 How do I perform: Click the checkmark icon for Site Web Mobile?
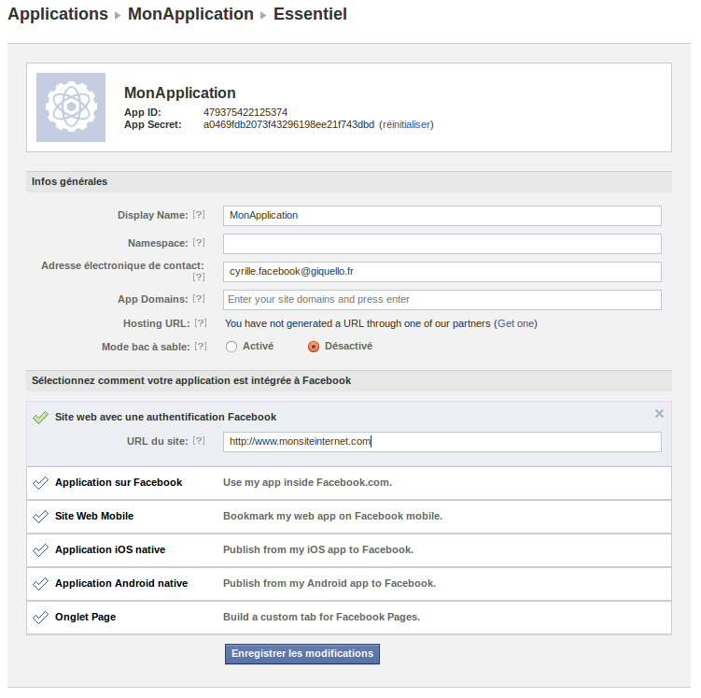click(41, 517)
